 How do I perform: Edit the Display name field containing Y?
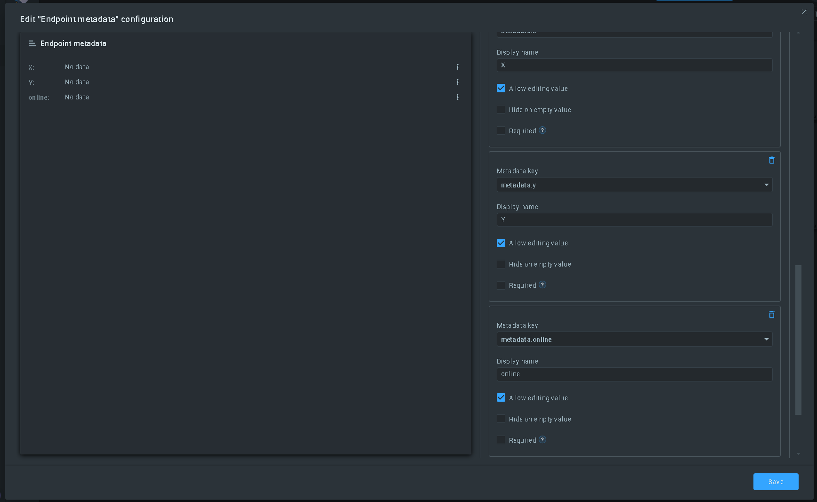click(634, 219)
